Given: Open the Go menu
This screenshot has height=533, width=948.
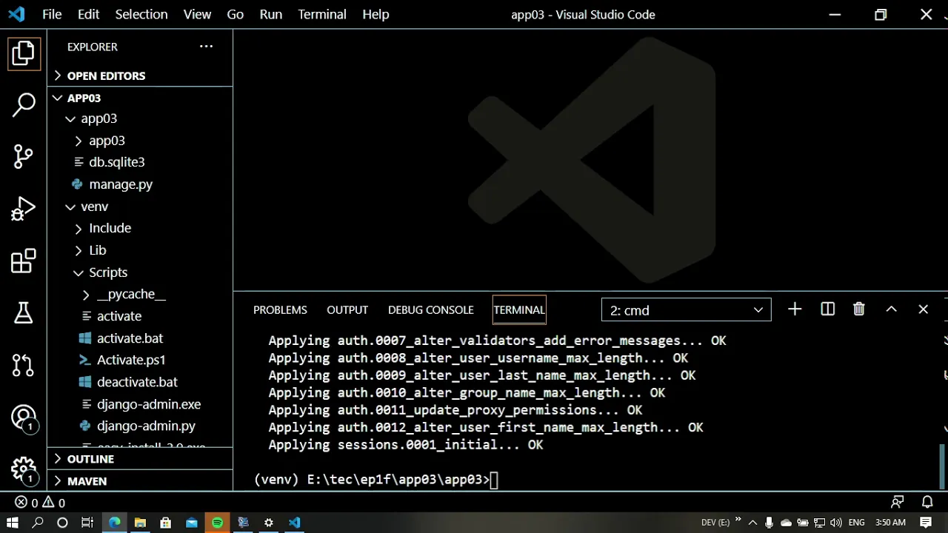Looking at the screenshot, I should point(236,14).
